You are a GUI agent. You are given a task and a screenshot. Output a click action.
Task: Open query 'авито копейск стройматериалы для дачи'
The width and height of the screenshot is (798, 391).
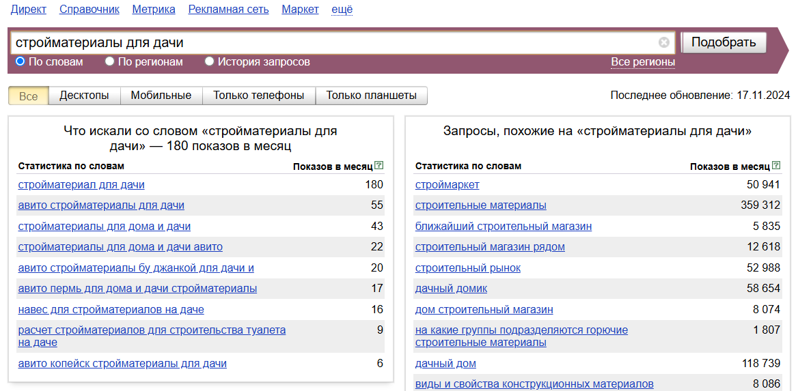tap(123, 364)
